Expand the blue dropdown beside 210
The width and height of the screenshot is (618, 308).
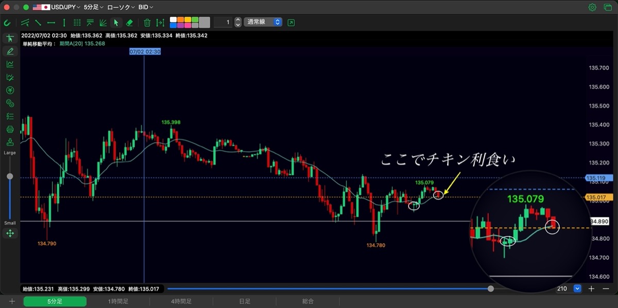point(577,289)
